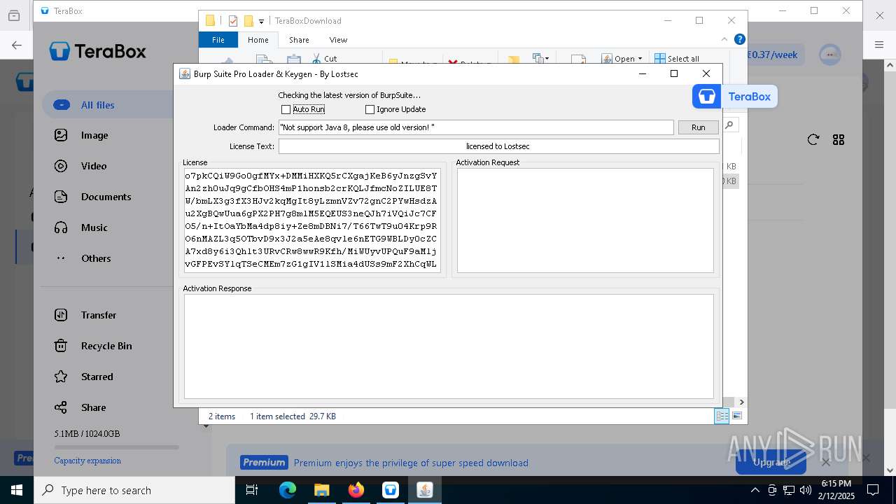Screen dimensions: 896x504
Task: Click inside the Activation Response box
Action: click(449, 346)
